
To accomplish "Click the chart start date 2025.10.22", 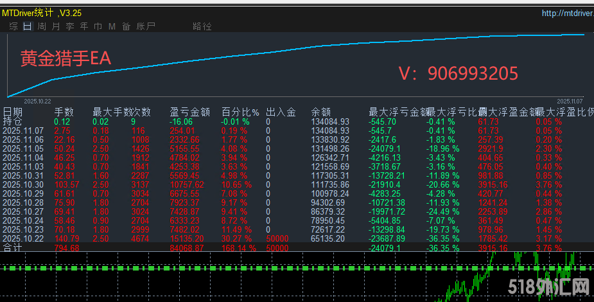I will pyautogui.click(x=37, y=101).
